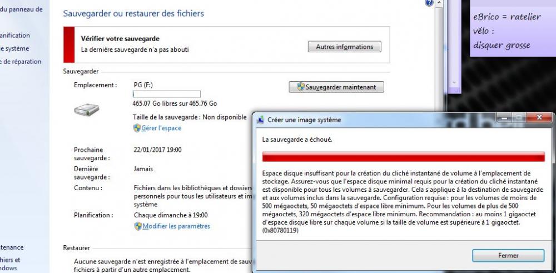Click the Vérifier votre sauvegarde heading
This screenshot has width=556, height=273.
click(x=120, y=39)
